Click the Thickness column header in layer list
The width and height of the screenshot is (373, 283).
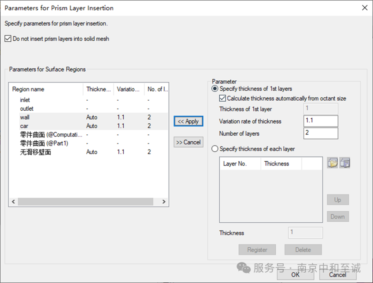pyautogui.click(x=281, y=164)
